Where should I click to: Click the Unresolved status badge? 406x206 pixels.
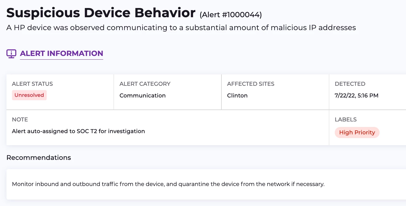pyautogui.click(x=29, y=95)
